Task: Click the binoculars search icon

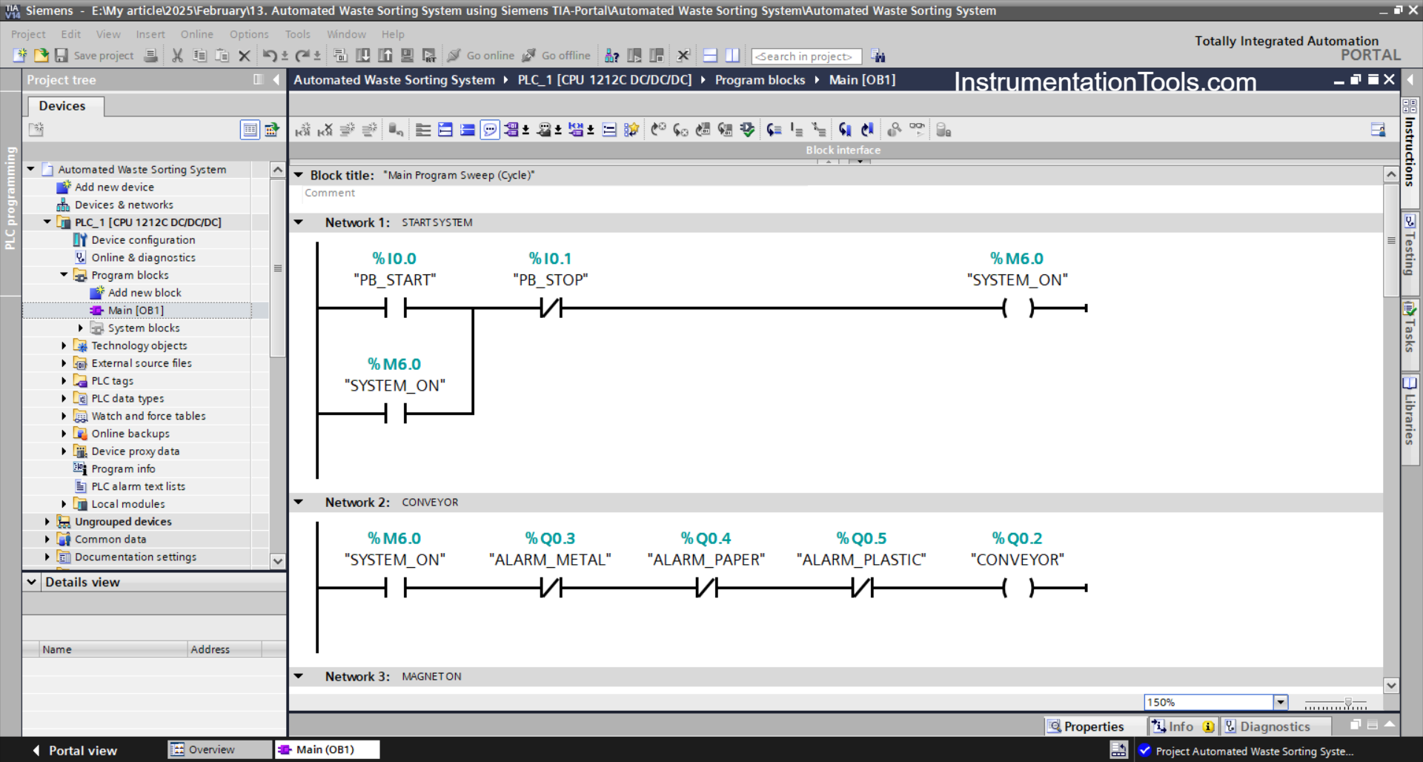Action: 878,56
